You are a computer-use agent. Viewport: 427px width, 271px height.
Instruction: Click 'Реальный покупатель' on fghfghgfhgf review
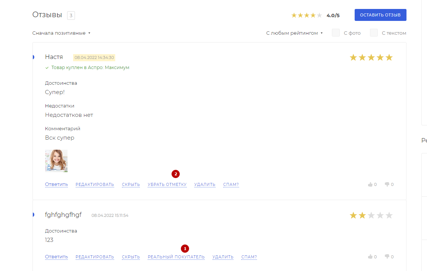pos(176,257)
